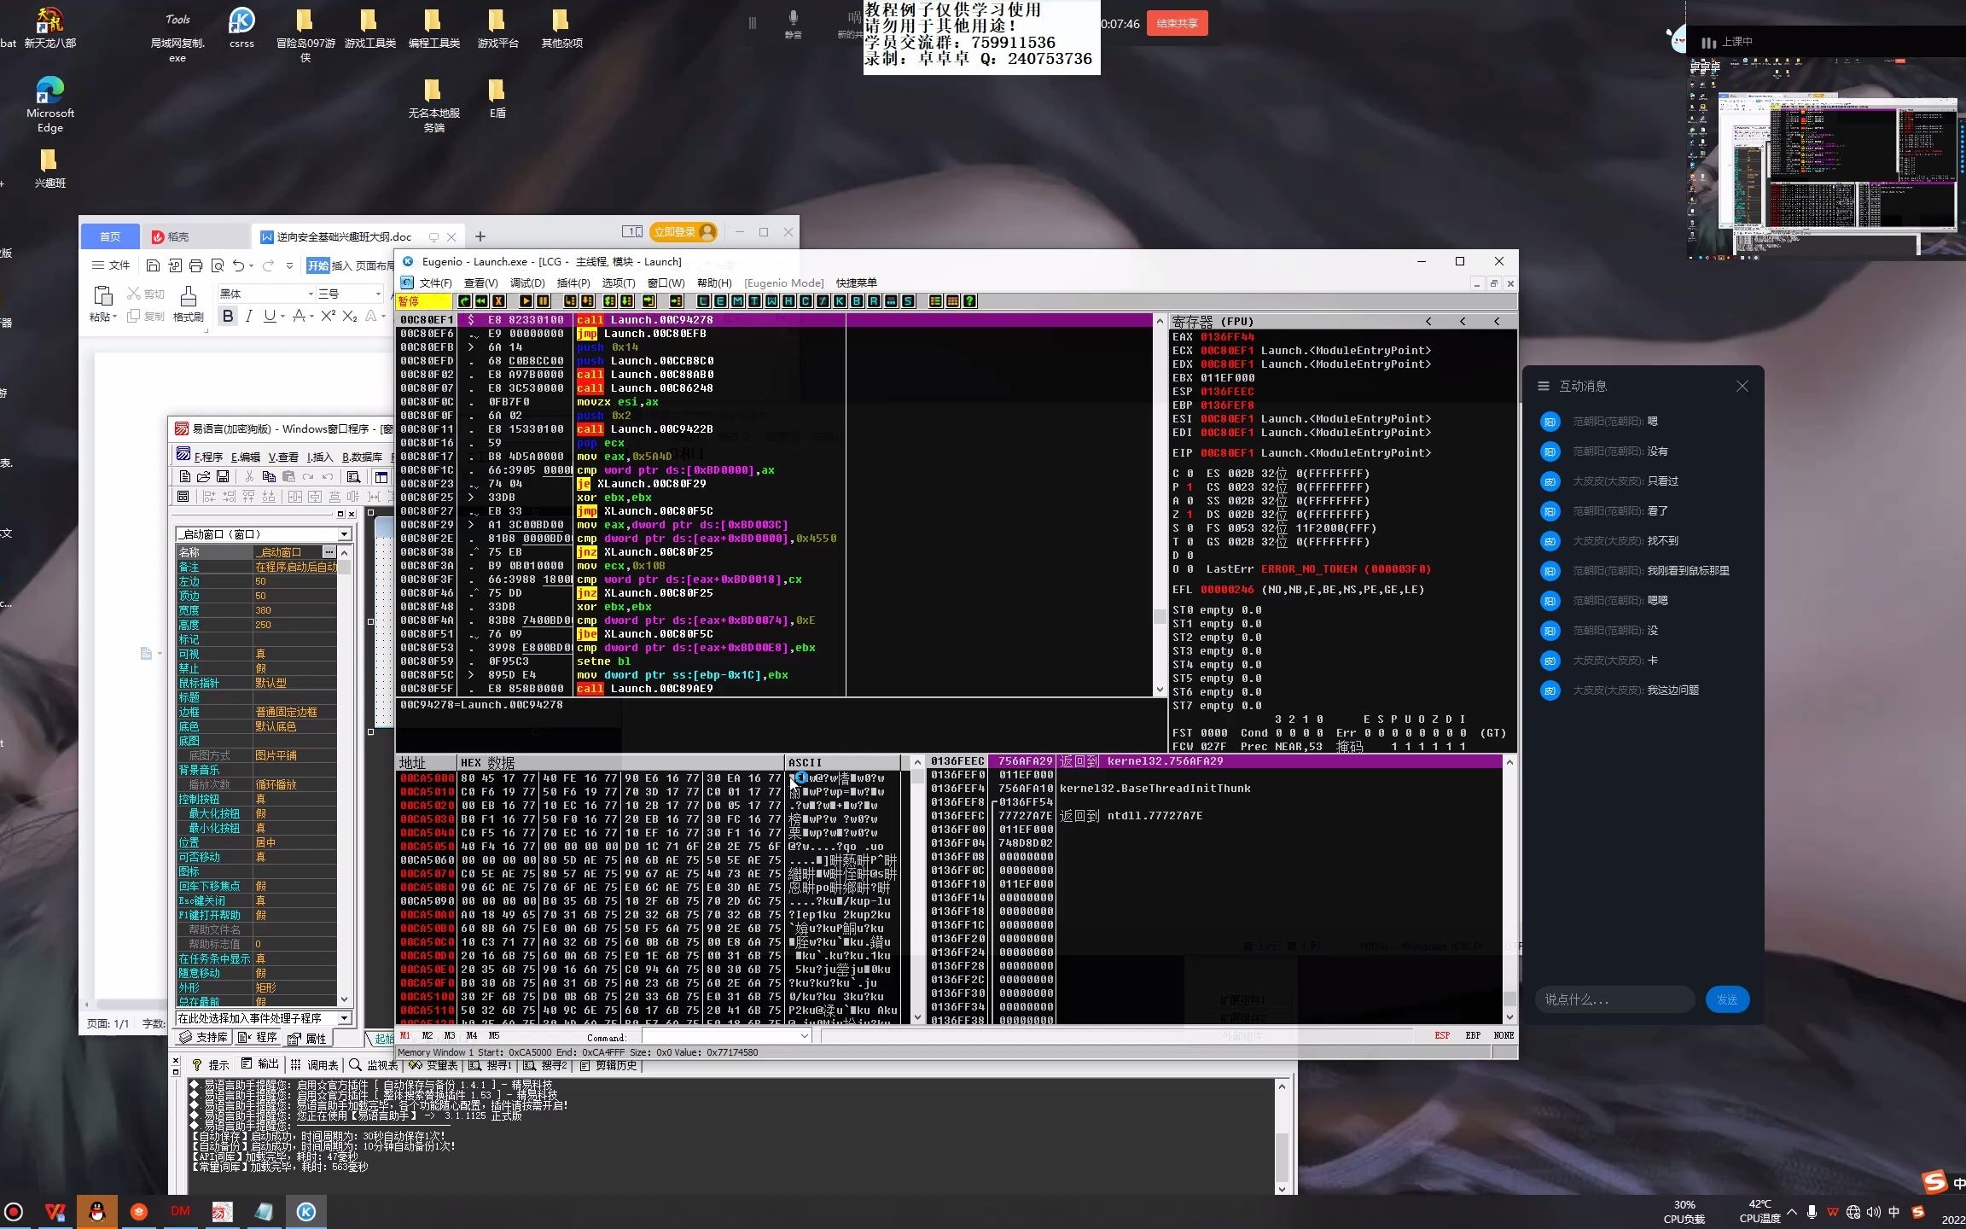
Task: Open the 黑体 font name dropdown
Action: 311,294
